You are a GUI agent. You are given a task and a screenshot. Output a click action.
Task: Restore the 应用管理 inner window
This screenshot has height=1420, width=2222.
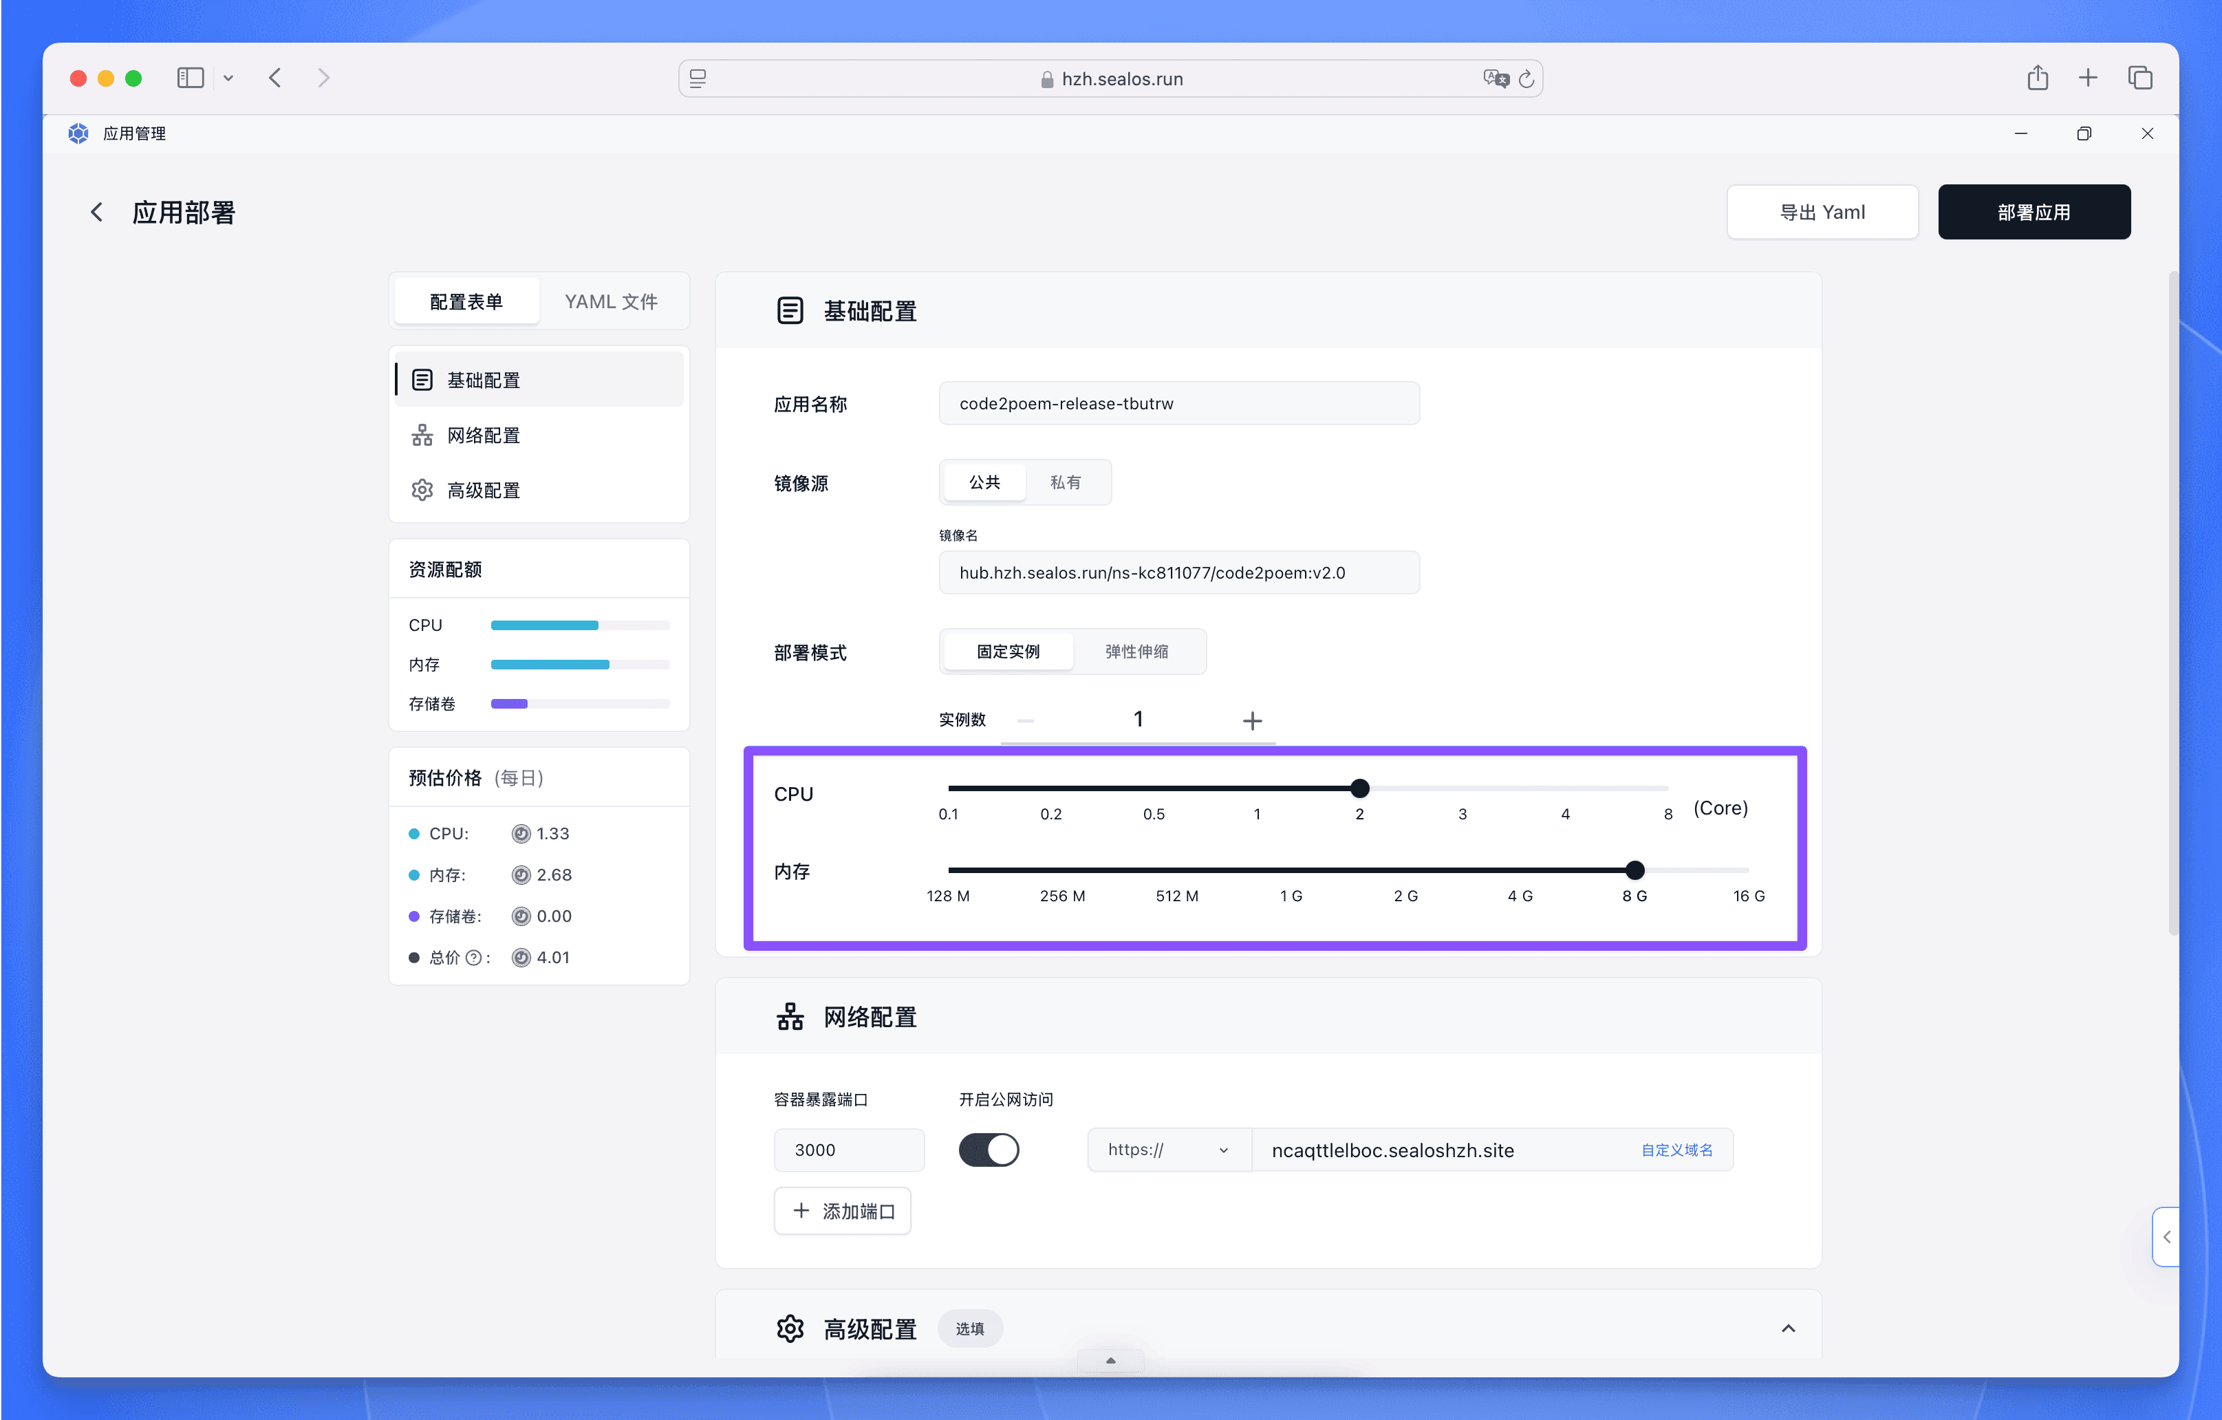pos(2084,133)
